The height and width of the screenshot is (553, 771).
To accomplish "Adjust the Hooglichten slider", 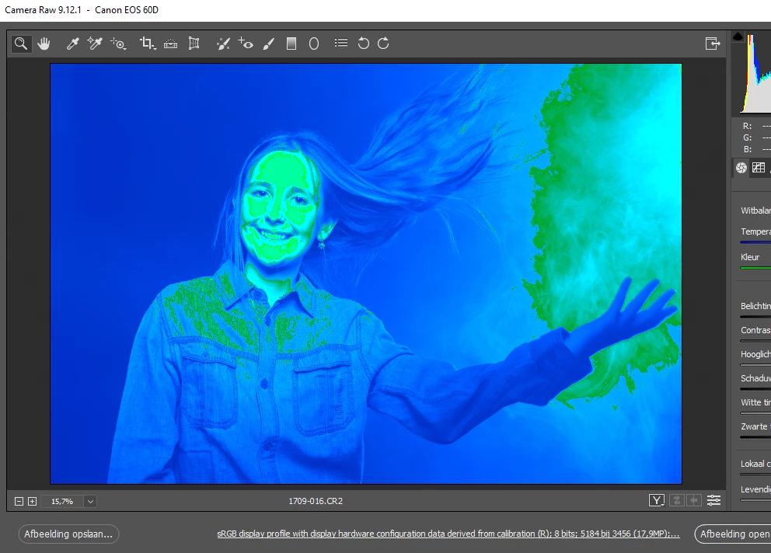I will (755, 365).
